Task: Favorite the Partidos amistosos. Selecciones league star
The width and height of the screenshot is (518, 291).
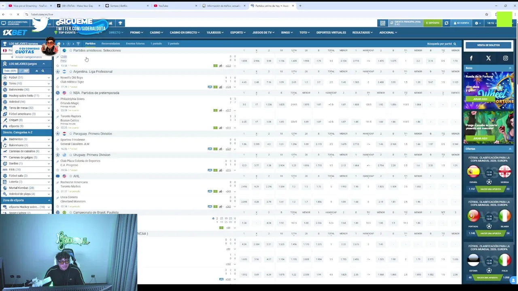Action: [x=70, y=51]
